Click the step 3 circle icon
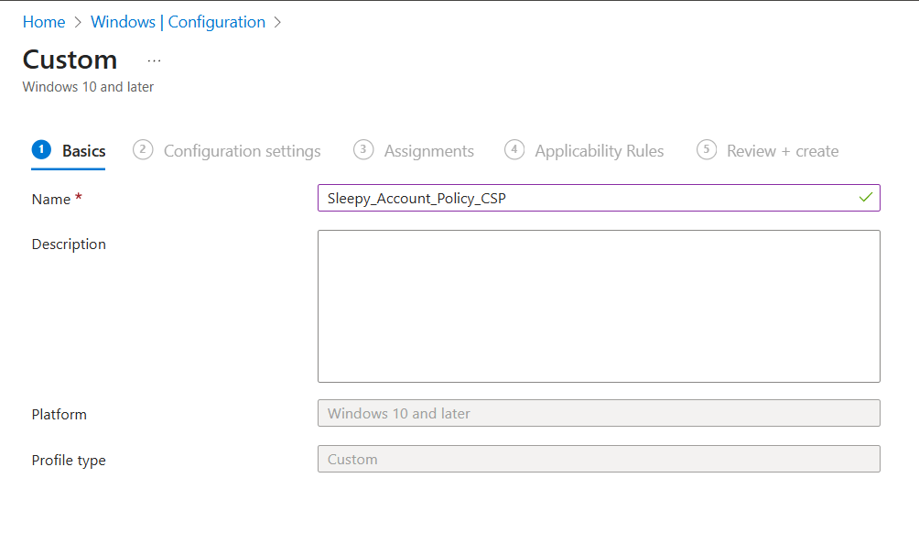919x554 pixels. click(x=363, y=150)
